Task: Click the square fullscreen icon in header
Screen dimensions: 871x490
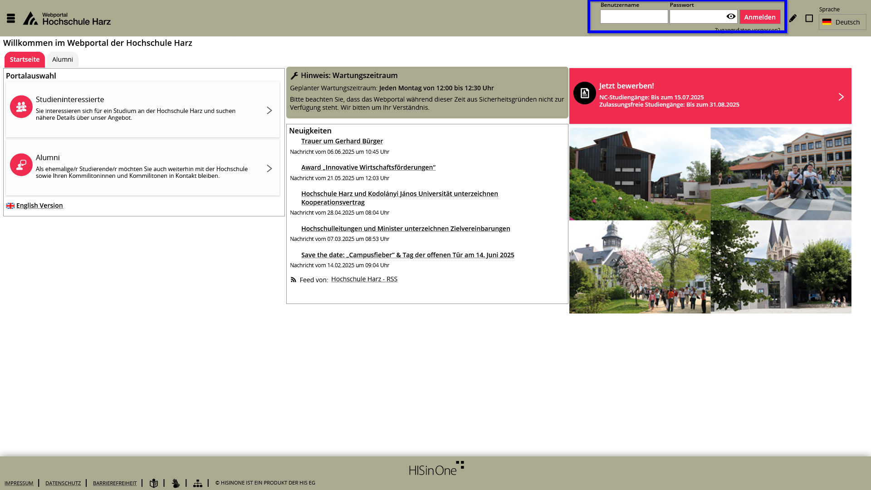Action: (x=809, y=18)
